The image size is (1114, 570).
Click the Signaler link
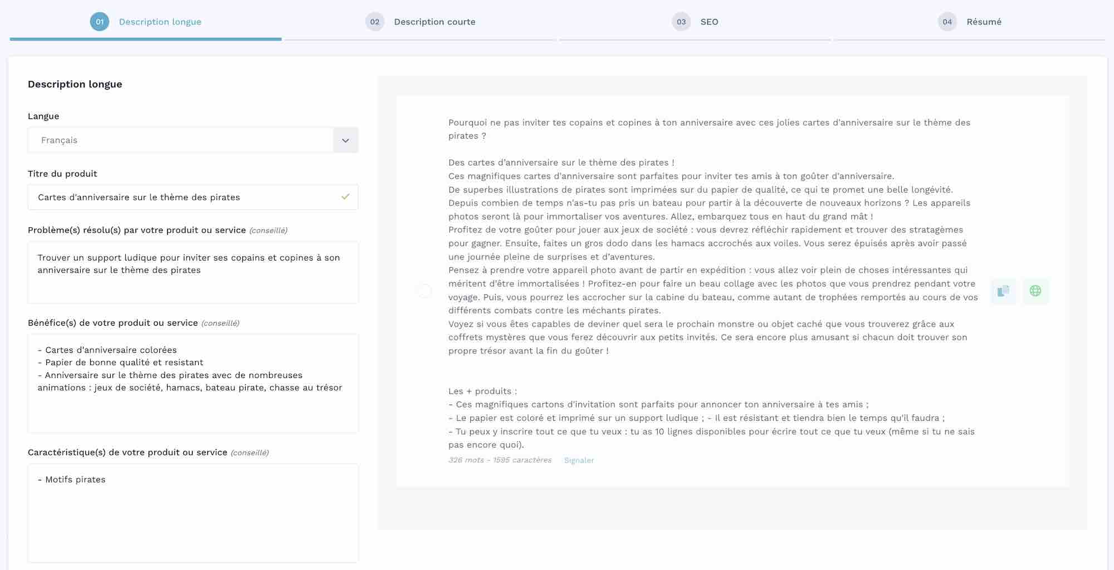coord(579,460)
